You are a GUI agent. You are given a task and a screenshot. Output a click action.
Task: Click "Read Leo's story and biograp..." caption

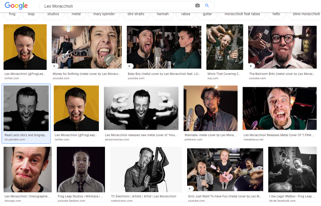pyautogui.click(x=26, y=135)
